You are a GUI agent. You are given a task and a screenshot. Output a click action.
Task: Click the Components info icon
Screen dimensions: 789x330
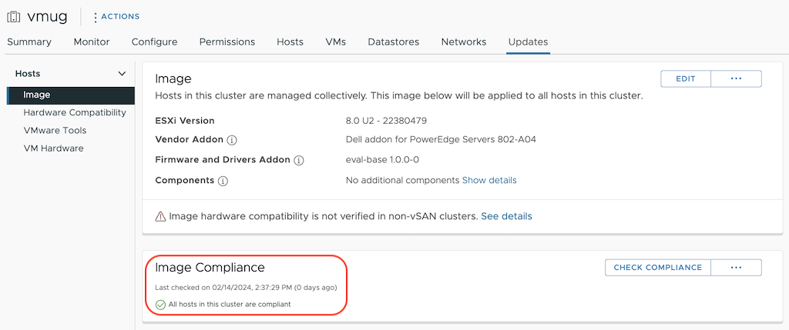(x=223, y=180)
